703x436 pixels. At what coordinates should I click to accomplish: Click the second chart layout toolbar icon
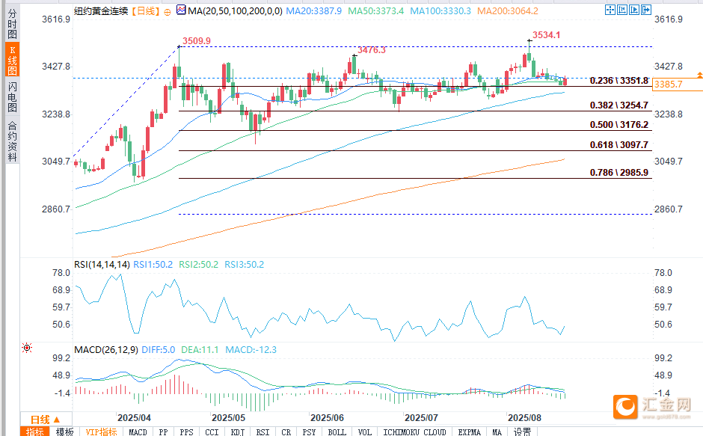(x=621, y=10)
